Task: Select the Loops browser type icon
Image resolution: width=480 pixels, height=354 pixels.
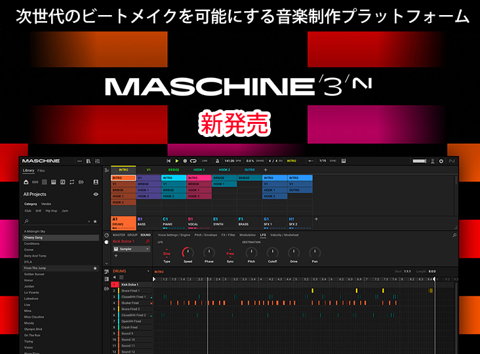Action: pyautogui.click(x=72, y=182)
